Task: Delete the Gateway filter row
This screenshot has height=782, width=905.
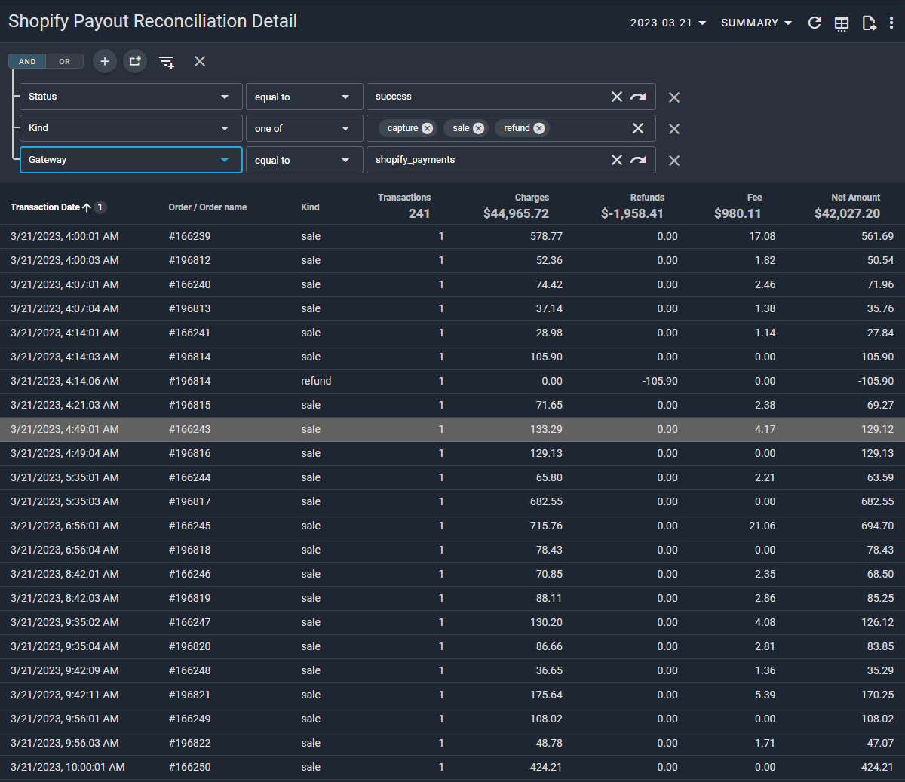Action: [674, 161]
